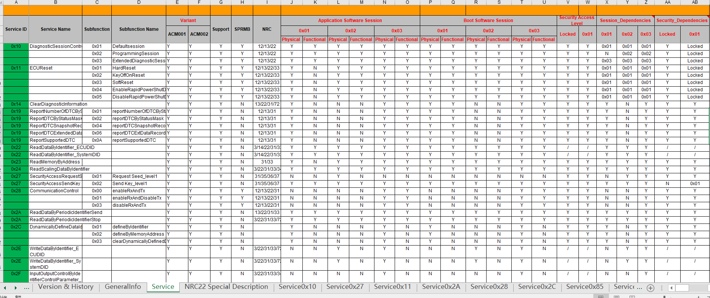Image resolution: width=710 pixels, height=298 pixels.
Task: Open the Version & History sheet tab
Action: 66,287
